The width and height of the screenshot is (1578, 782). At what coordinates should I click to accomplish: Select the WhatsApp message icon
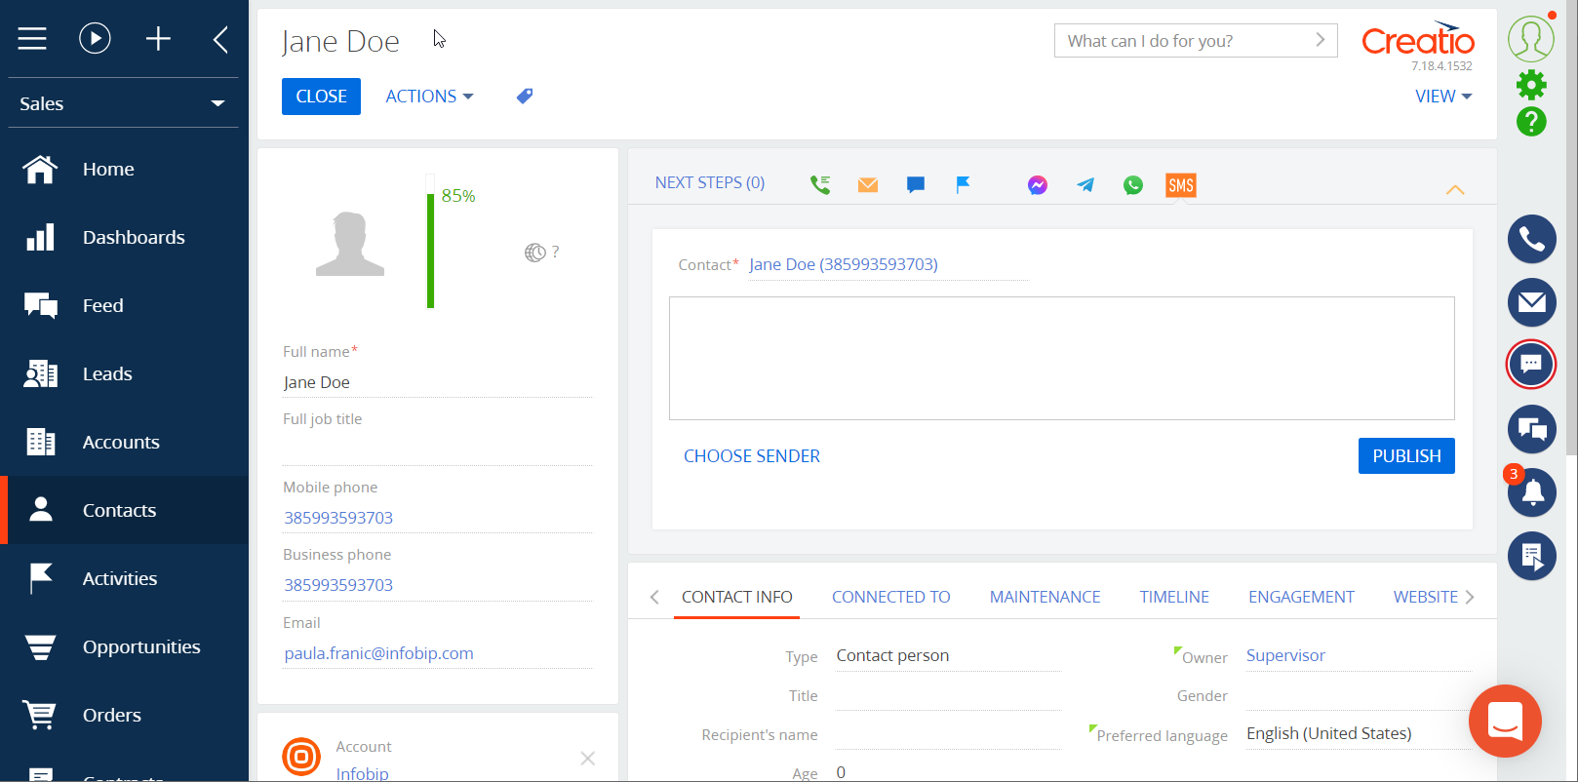[x=1132, y=185]
